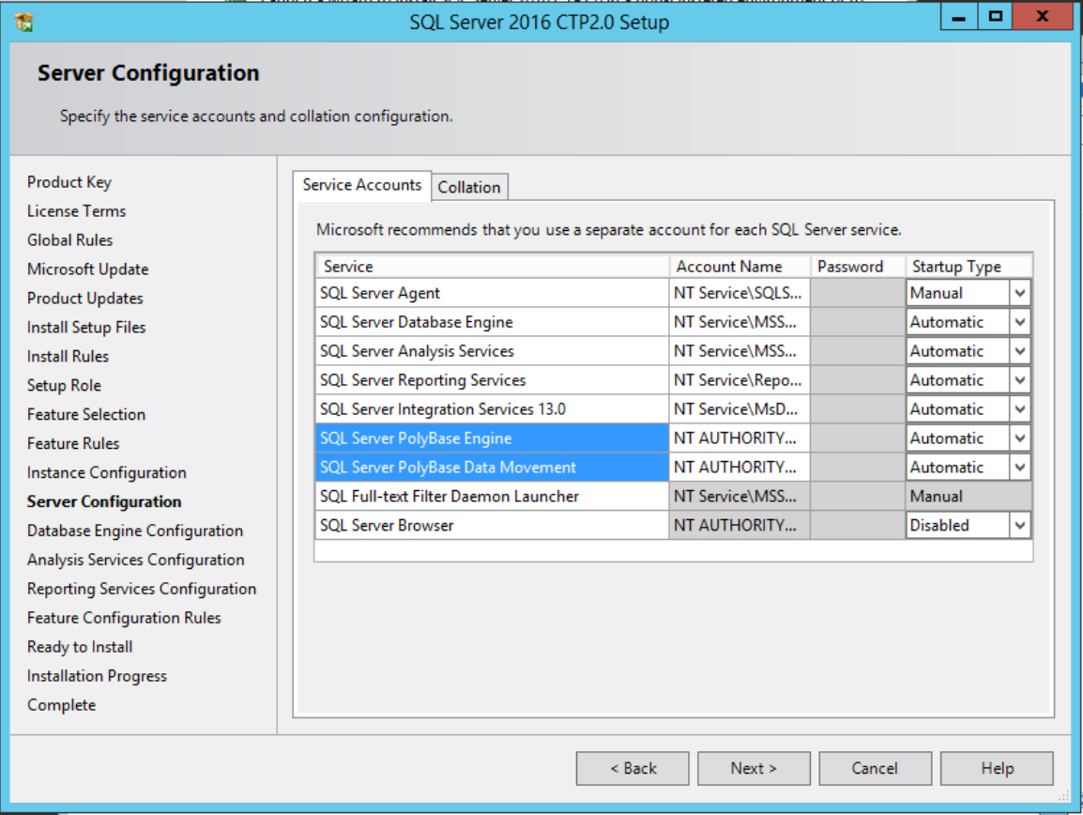Select the Service Accounts tab
Viewport: 1083px width, 815px height.
click(362, 185)
